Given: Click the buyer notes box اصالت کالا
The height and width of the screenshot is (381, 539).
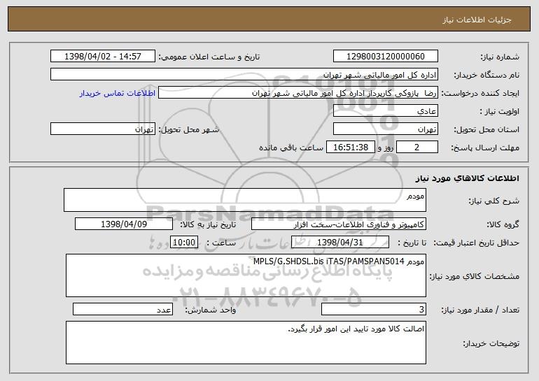Looking at the screenshot, I should coord(246,343).
